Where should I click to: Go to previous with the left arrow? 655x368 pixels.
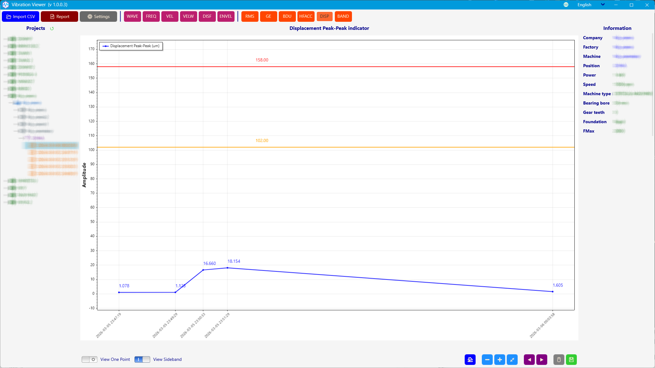(x=529, y=360)
